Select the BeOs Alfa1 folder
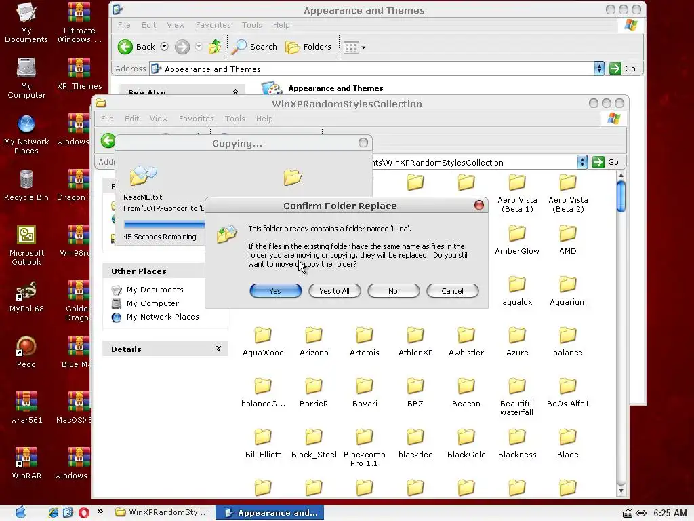 (568, 393)
